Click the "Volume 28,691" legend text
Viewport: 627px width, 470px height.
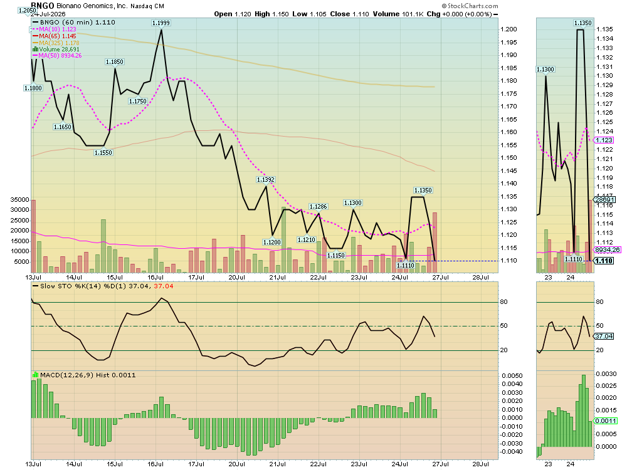coord(59,49)
